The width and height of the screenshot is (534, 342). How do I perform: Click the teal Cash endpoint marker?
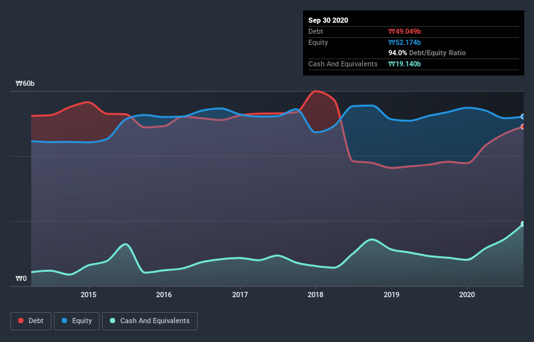pos(523,224)
